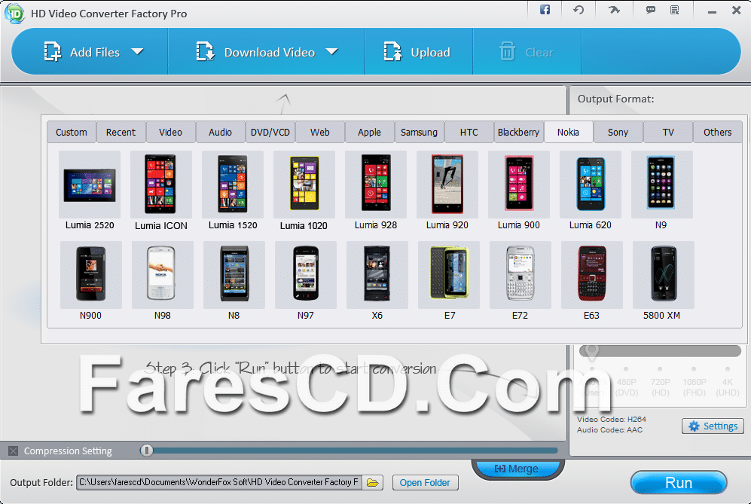
Task: Click the Output Folder path field
Action: (219, 482)
